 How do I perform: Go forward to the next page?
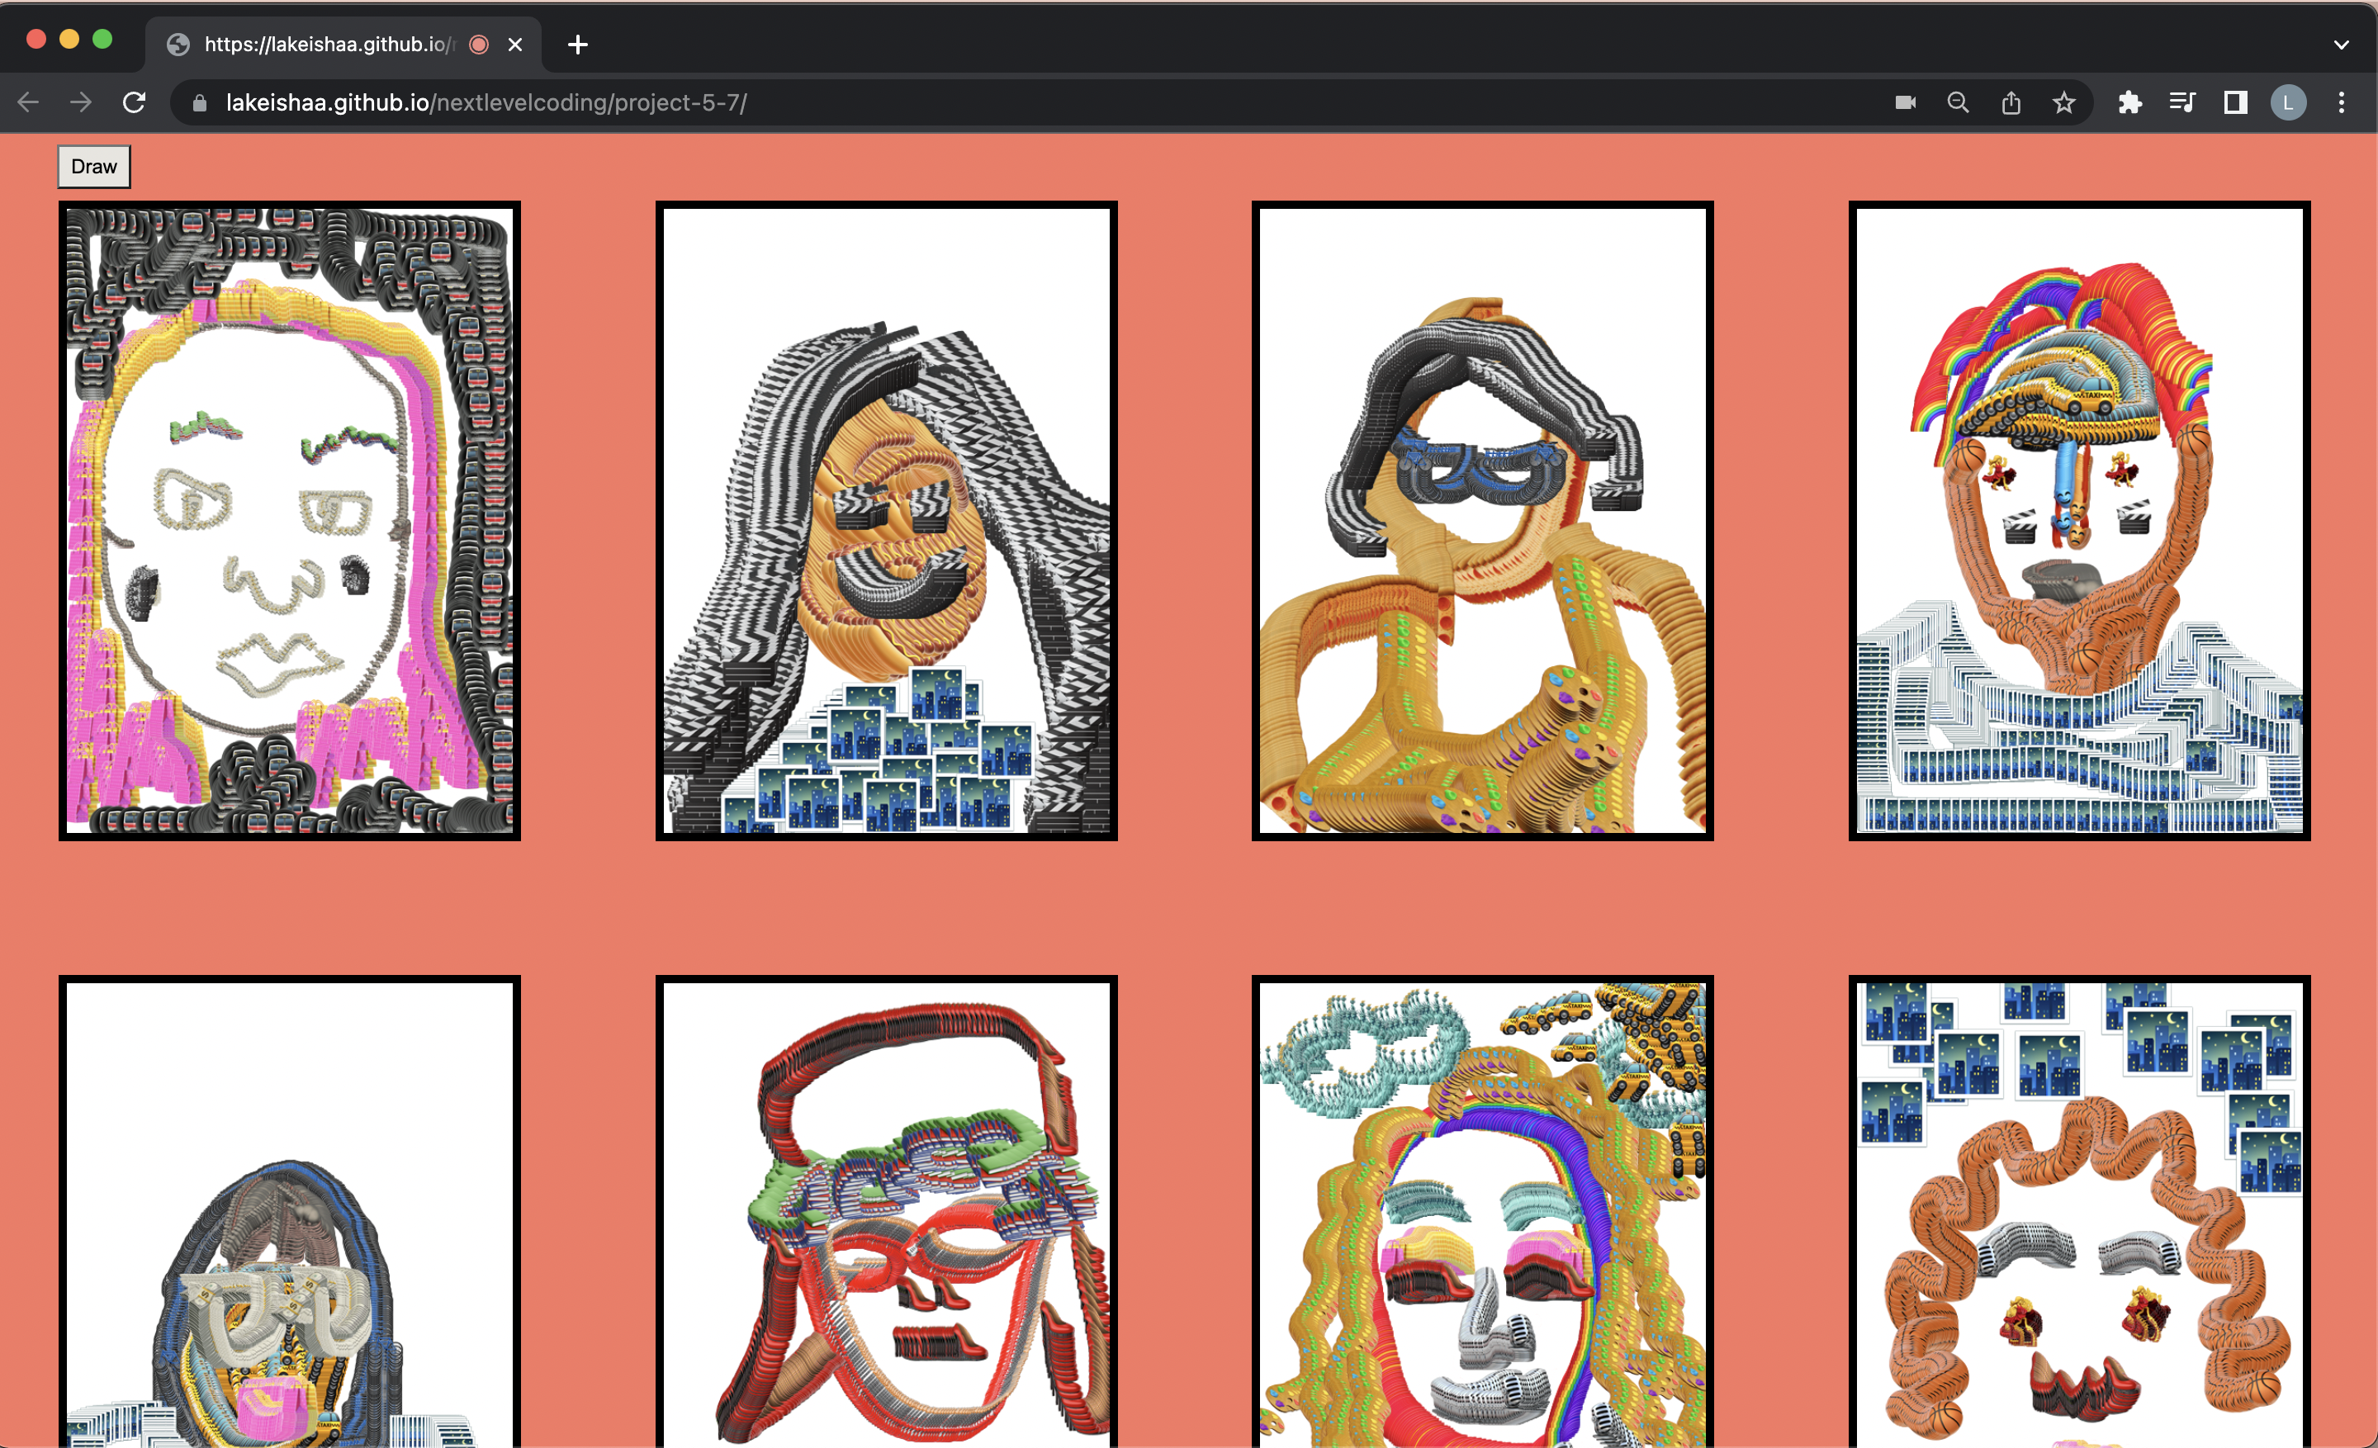point(81,102)
